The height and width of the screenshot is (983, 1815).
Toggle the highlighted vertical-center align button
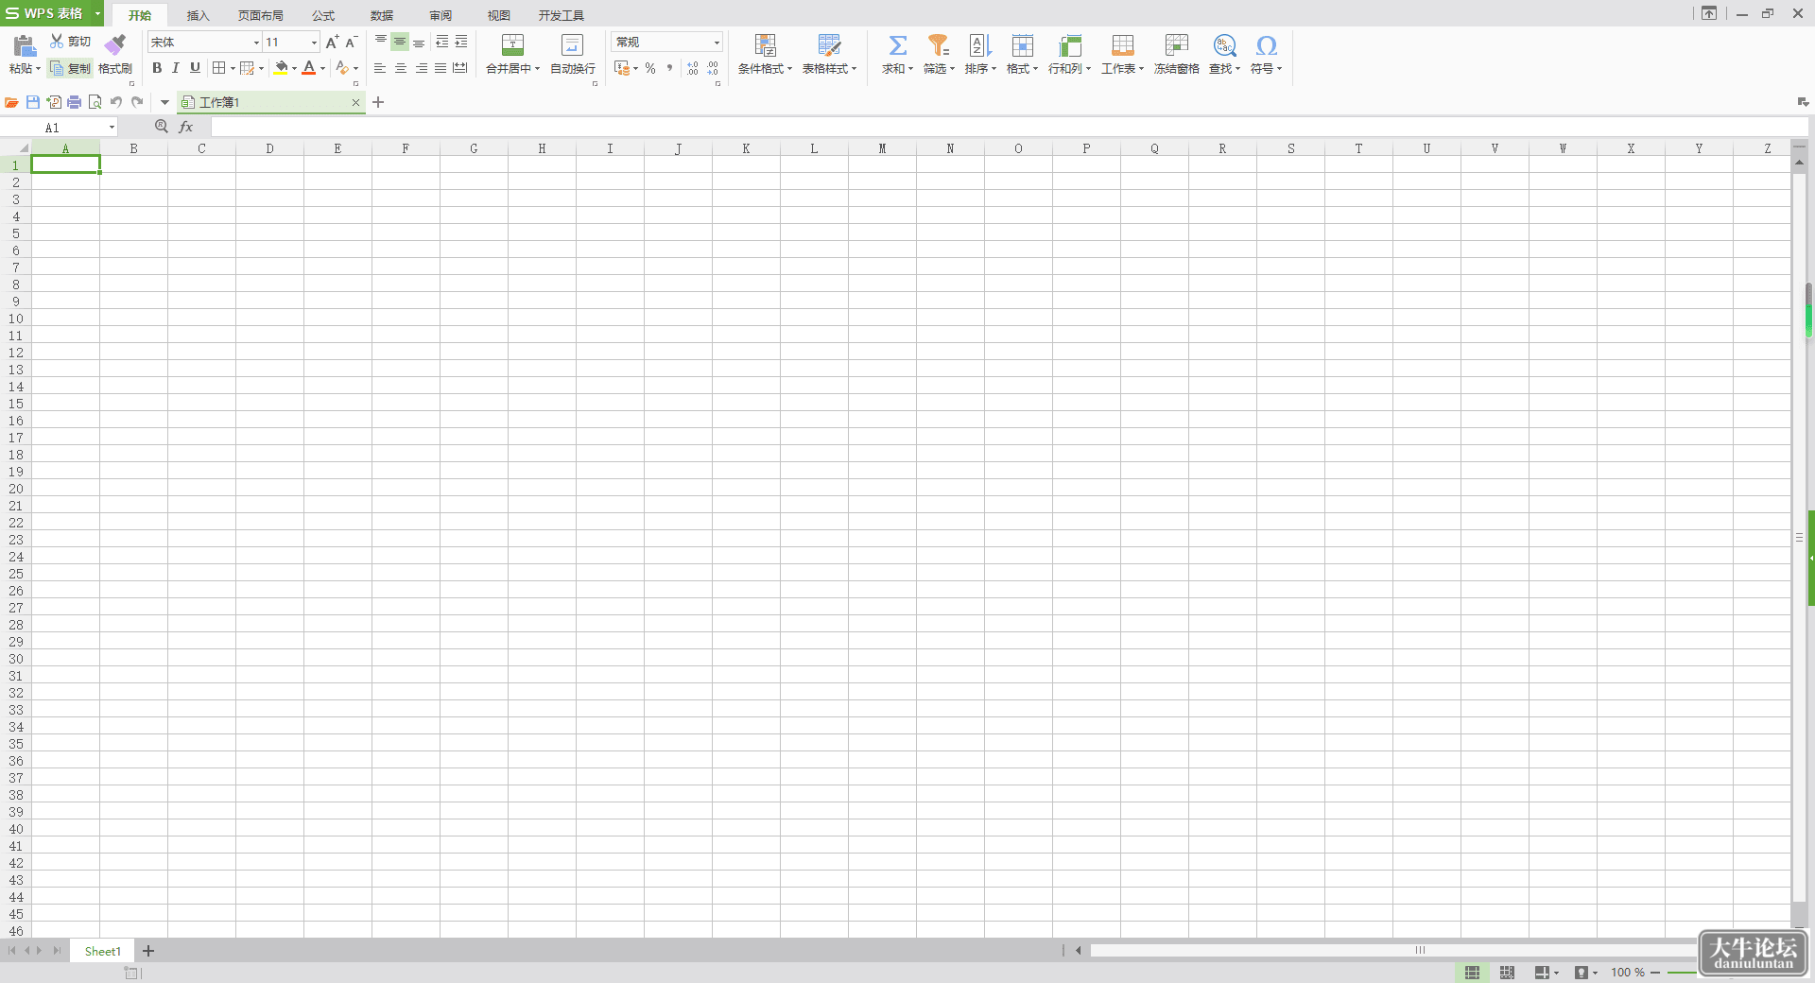point(400,43)
